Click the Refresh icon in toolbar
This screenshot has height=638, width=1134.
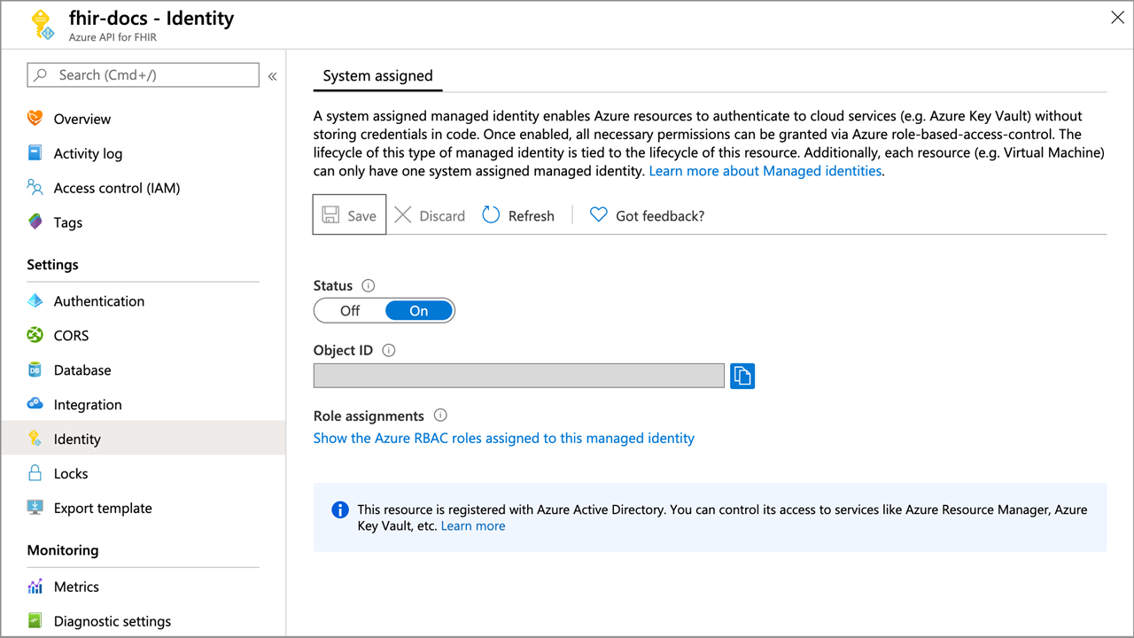pos(491,215)
